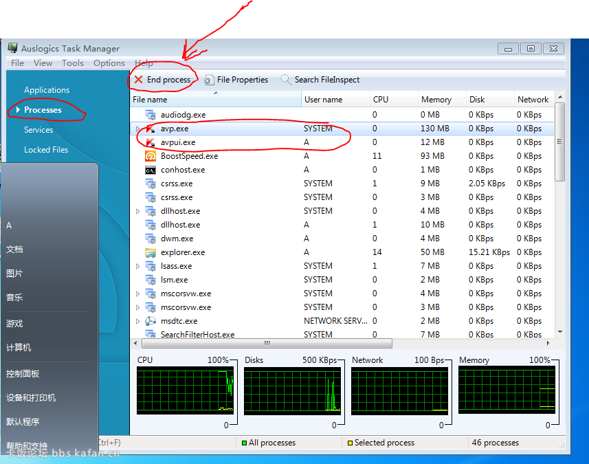This screenshot has width=589, height=464.
Task: Click the icon of SYSTEM dllhost.exe
Action: click(x=151, y=211)
